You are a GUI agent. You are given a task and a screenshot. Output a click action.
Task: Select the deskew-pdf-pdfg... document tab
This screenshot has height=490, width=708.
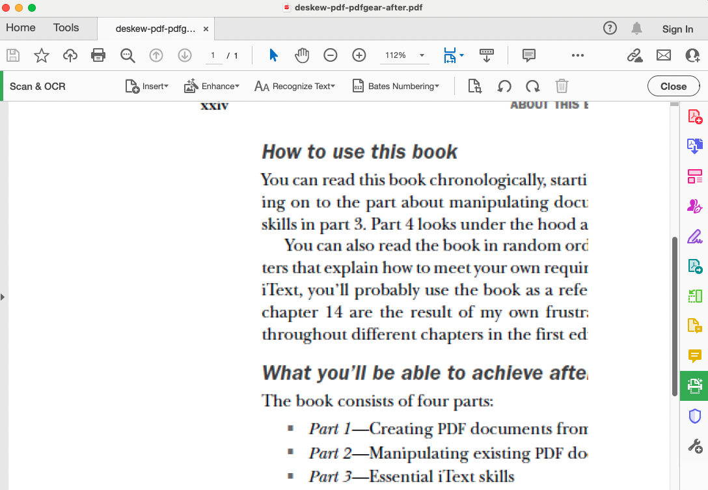[x=156, y=29]
